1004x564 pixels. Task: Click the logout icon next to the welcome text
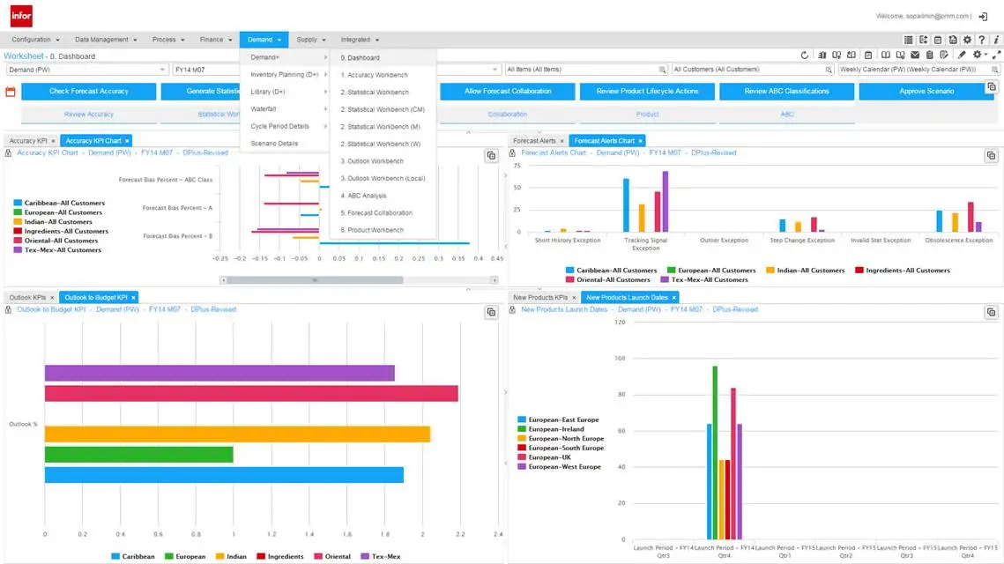click(x=983, y=17)
